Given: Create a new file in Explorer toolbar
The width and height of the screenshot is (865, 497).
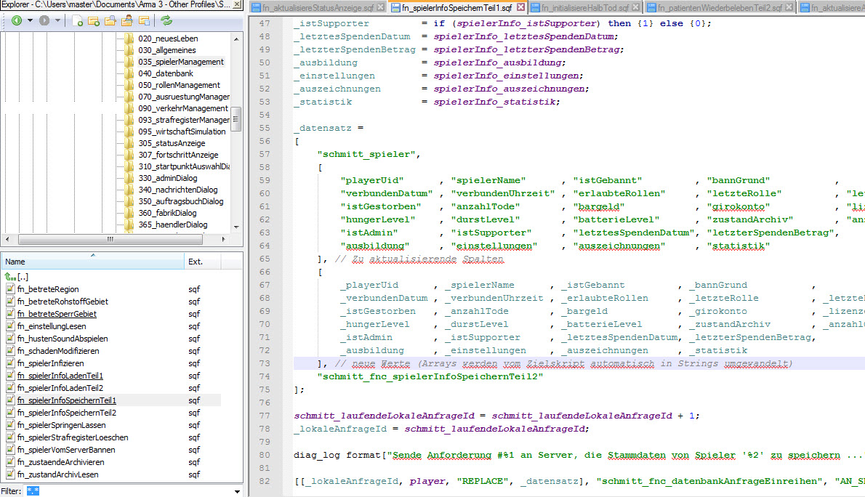Looking at the screenshot, I should click(x=77, y=21).
